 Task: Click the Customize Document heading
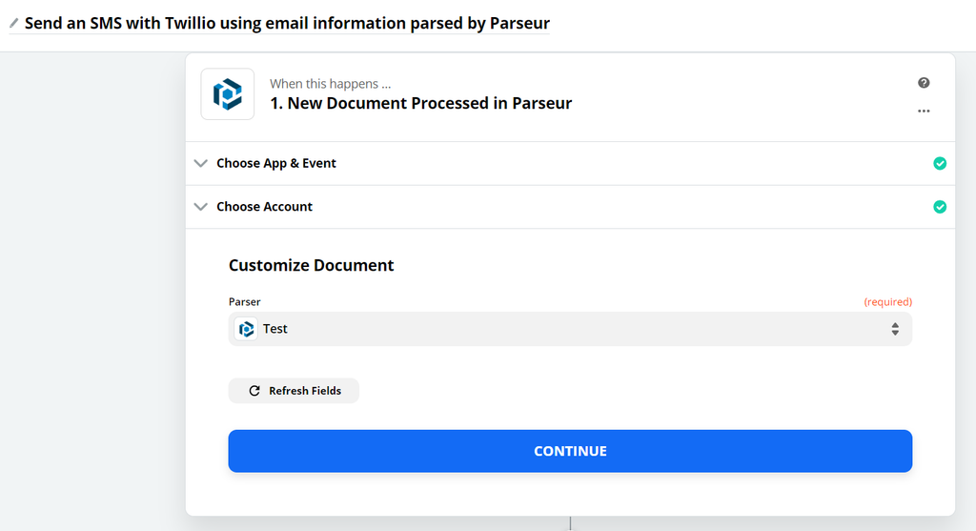click(x=312, y=265)
